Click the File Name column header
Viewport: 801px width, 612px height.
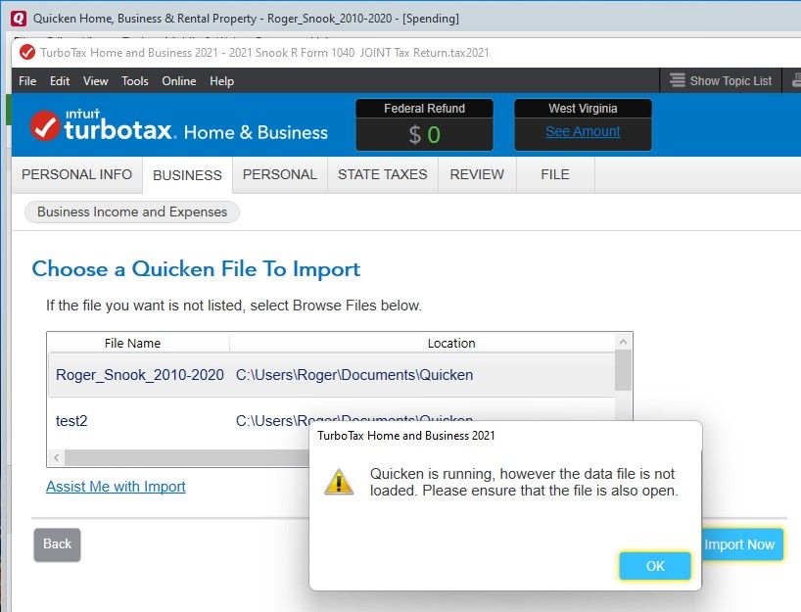click(132, 343)
